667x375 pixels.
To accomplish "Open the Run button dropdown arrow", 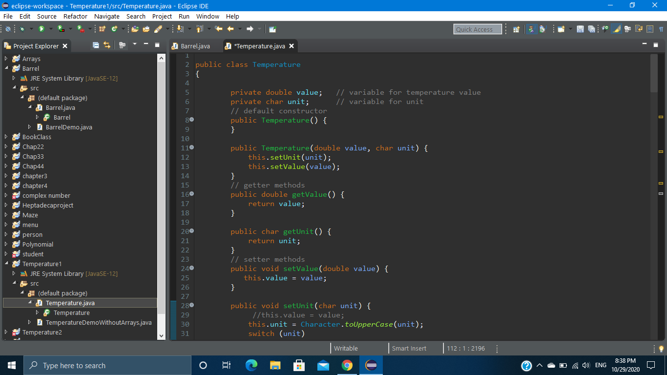I will click(50, 29).
